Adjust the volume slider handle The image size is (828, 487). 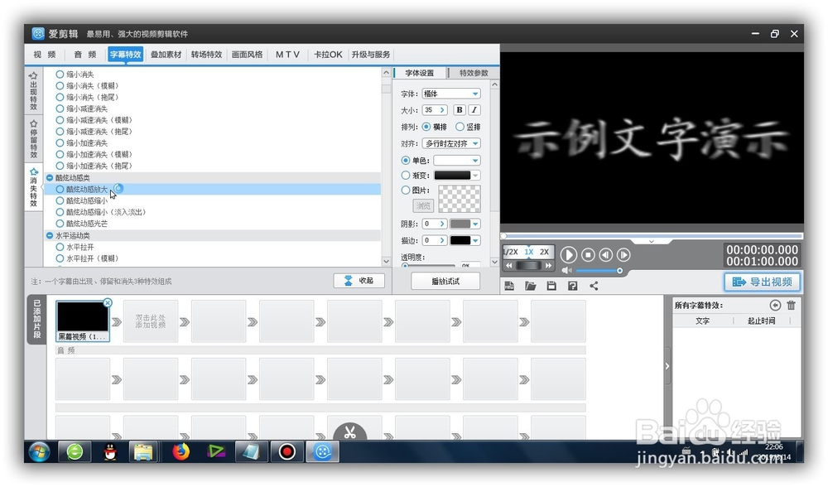point(619,271)
